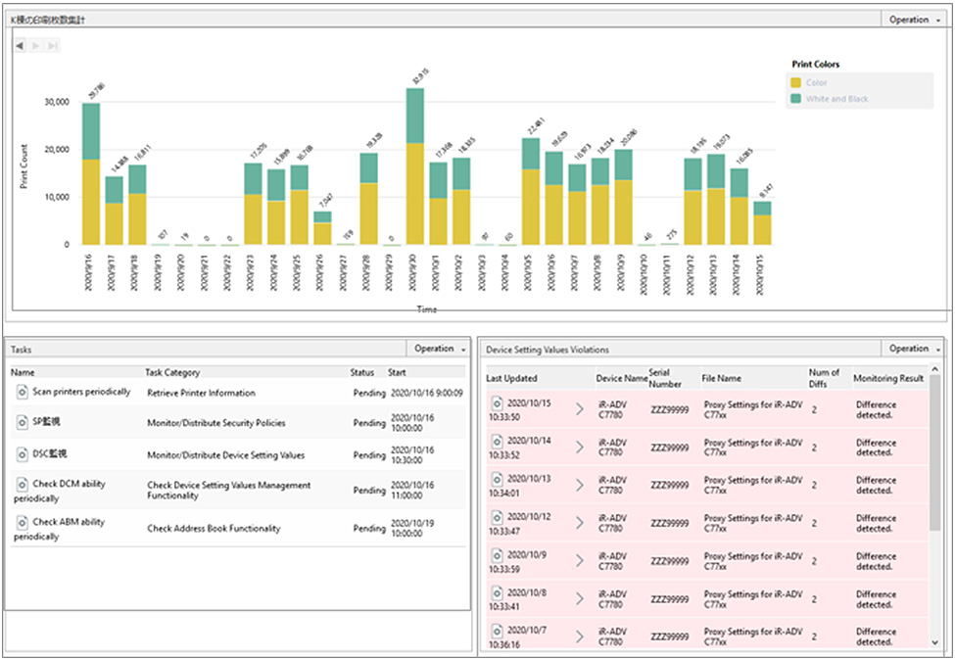Click the Scan printers periodically task icon
The height and width of the screenshot is (660, 955).
tap(23, 392)
